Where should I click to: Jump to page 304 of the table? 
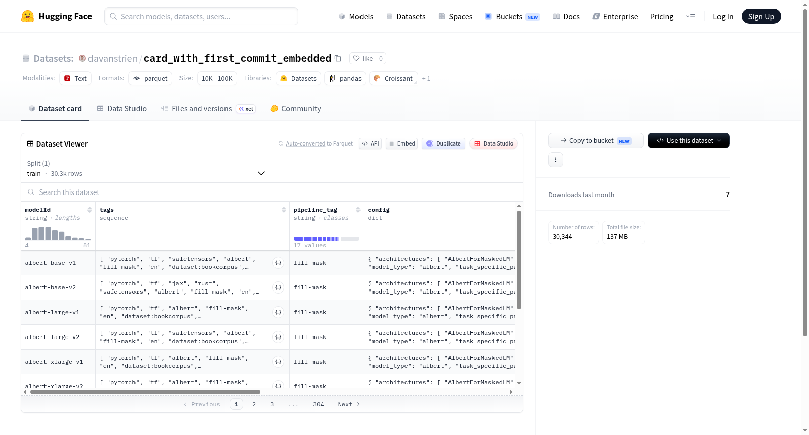coord(318,404)
